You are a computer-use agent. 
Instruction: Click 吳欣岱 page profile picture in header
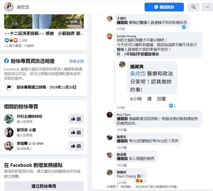[x=9, y=7]
